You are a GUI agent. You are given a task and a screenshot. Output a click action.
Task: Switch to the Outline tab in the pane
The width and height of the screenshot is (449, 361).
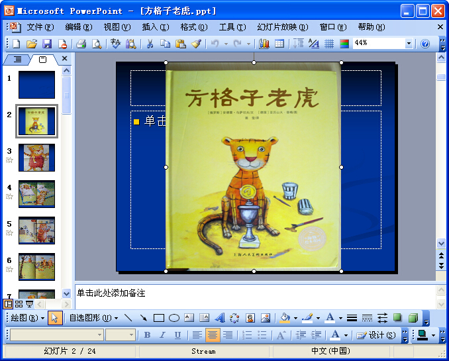(17, 60)
